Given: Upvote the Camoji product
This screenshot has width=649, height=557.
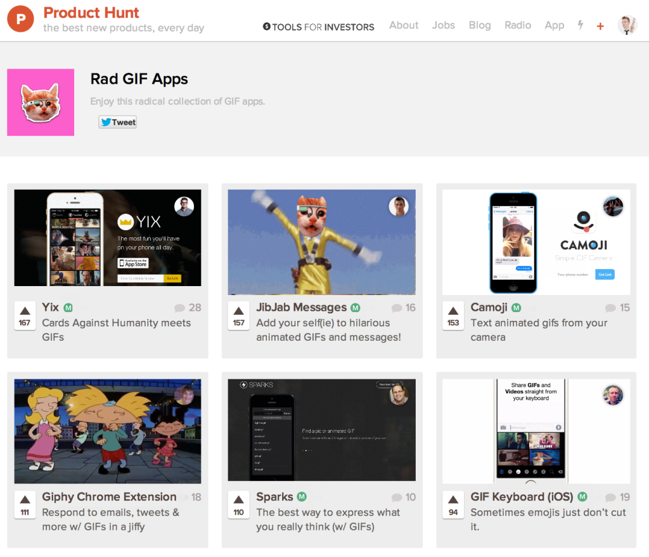Looking at the screenshot, I should pyautogui.click(x=453, y=316).
